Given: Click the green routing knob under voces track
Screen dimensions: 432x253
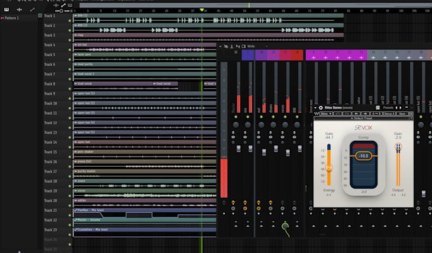Looking at the screenshot, I should pos(285,226).
